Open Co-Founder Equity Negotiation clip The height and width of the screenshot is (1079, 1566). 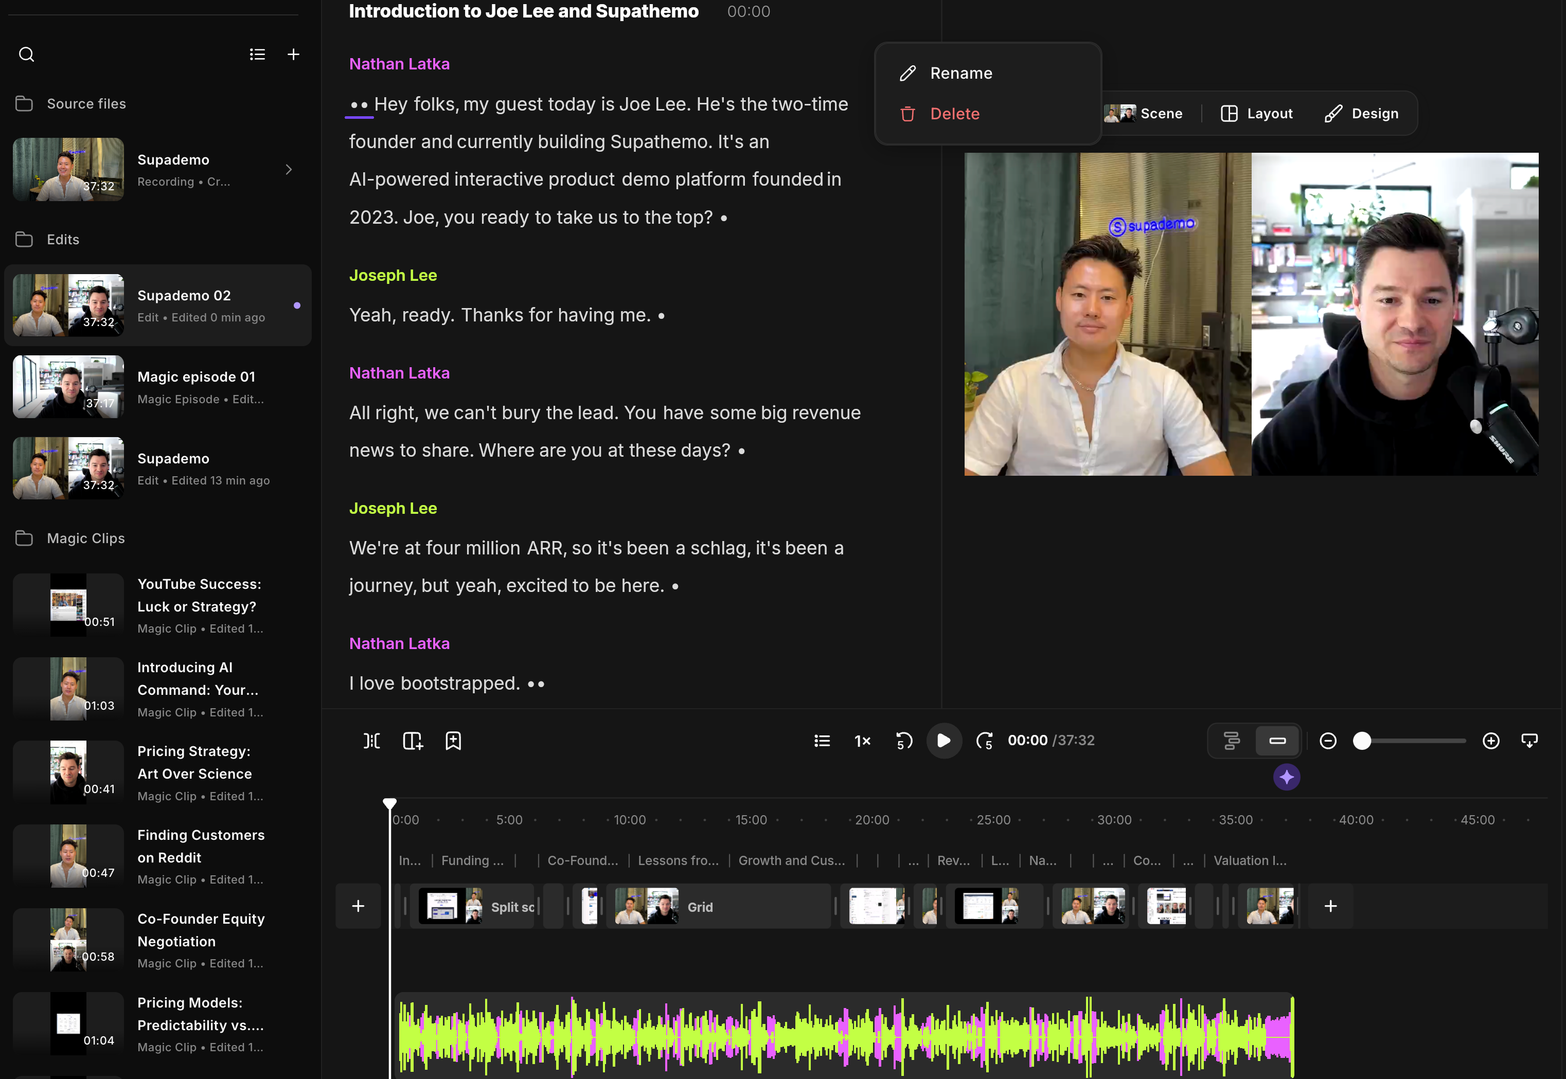[157, 941]
